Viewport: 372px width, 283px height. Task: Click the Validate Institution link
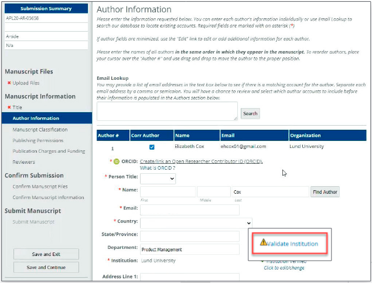292,243
